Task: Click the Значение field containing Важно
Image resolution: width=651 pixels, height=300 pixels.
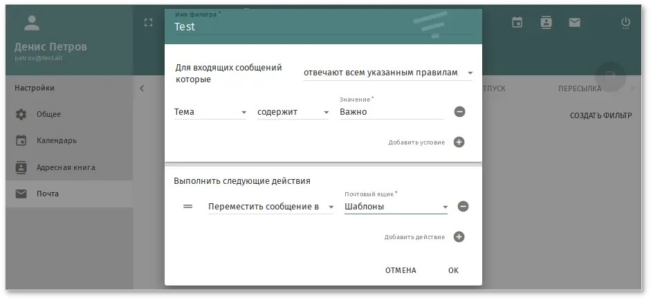Action: (392, 112)
